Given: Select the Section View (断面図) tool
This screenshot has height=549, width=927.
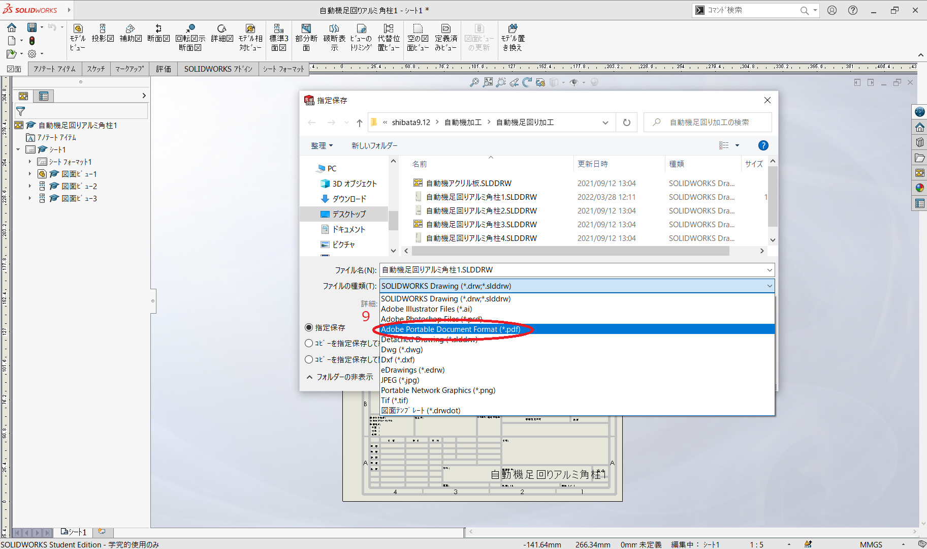Looking at the screenshot, I should [x=158, y=33].
